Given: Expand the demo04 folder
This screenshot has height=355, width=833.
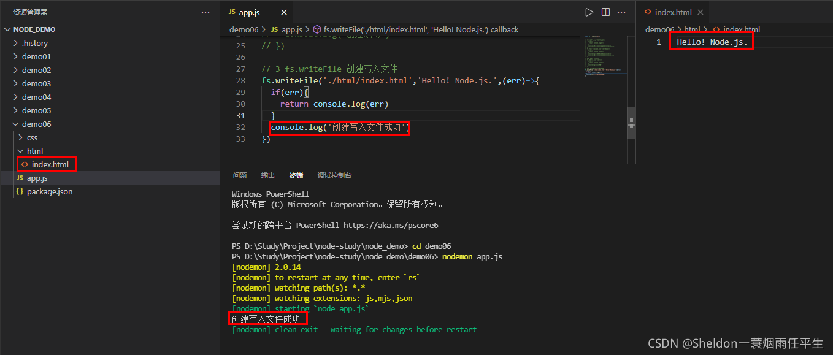Looking at the screenshot, I should click(x=16, y=97).
